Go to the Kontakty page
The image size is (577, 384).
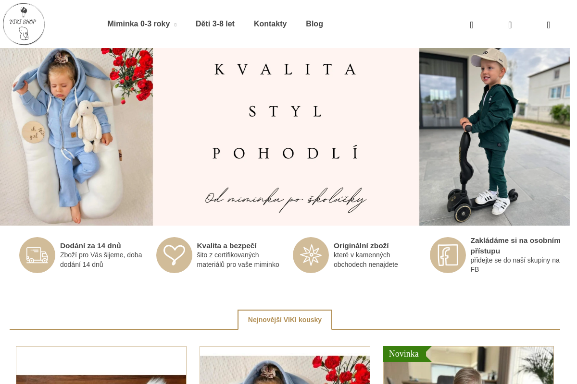tap(270, 24)
